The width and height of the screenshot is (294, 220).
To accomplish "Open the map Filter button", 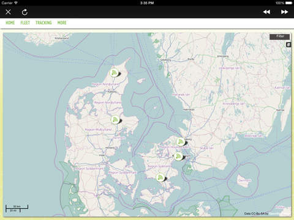I will 280,37.
